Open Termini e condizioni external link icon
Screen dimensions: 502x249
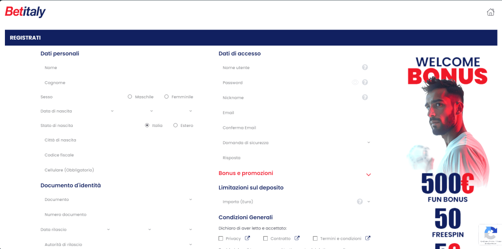coord(368,239)
